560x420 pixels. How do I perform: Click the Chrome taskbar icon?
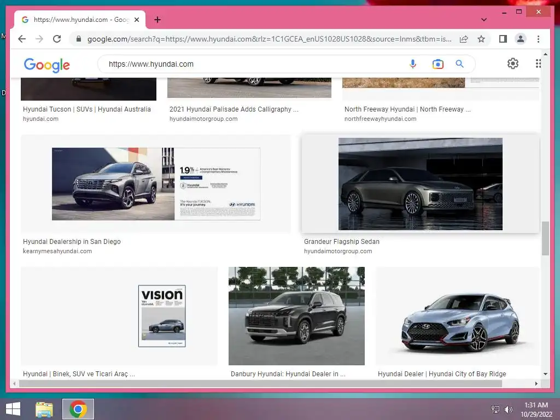click(x=78, y=409)
